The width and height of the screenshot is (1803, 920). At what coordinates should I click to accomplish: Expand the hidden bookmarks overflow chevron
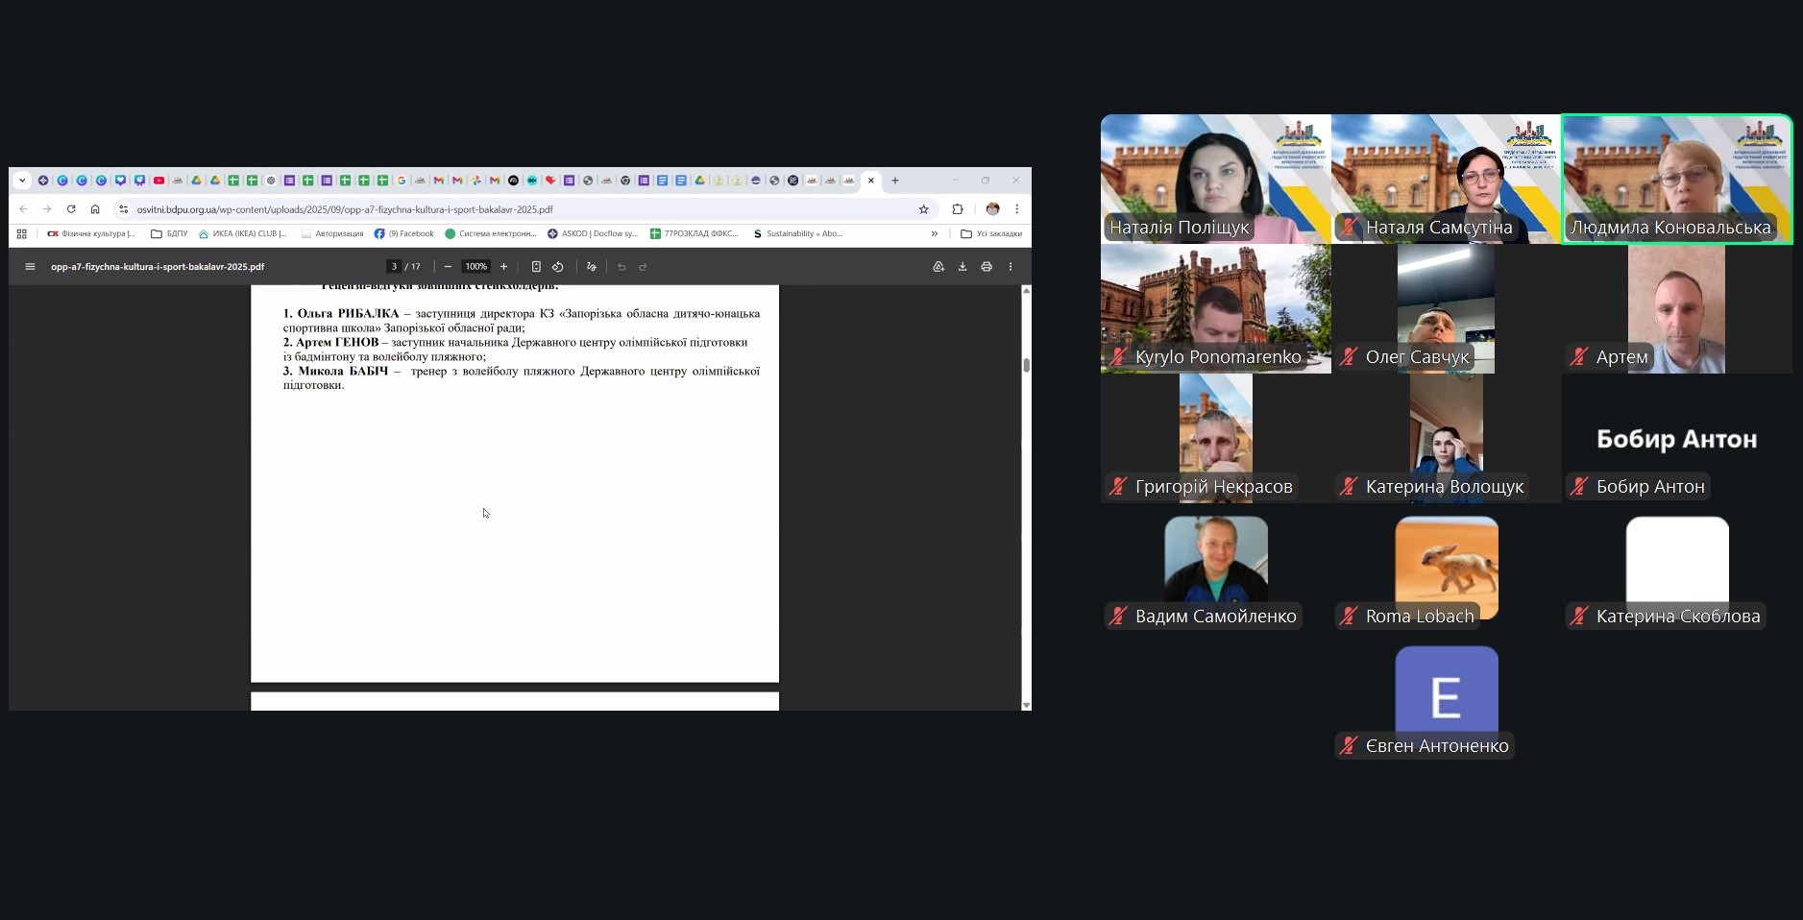click(x=935, y=233)
